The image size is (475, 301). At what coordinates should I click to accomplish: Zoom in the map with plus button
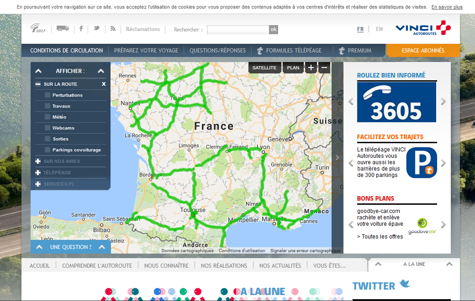click(311, 67)
